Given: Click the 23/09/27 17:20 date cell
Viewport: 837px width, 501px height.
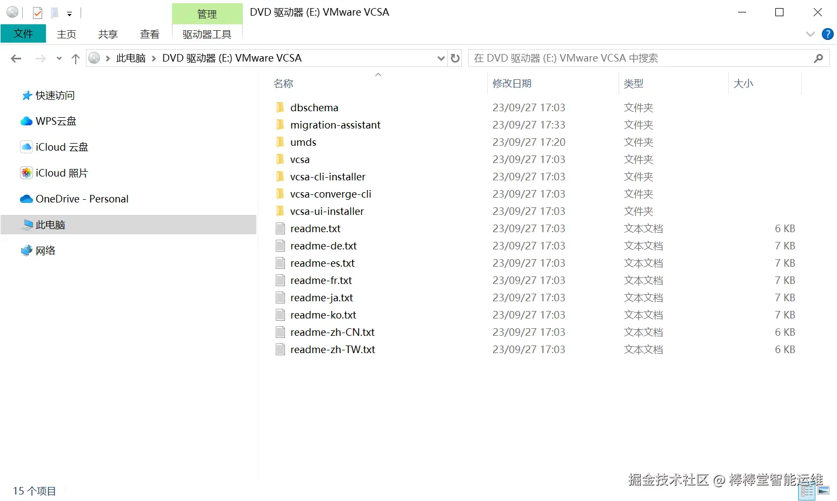Looking at the screenshot, I should coord(529,142).
